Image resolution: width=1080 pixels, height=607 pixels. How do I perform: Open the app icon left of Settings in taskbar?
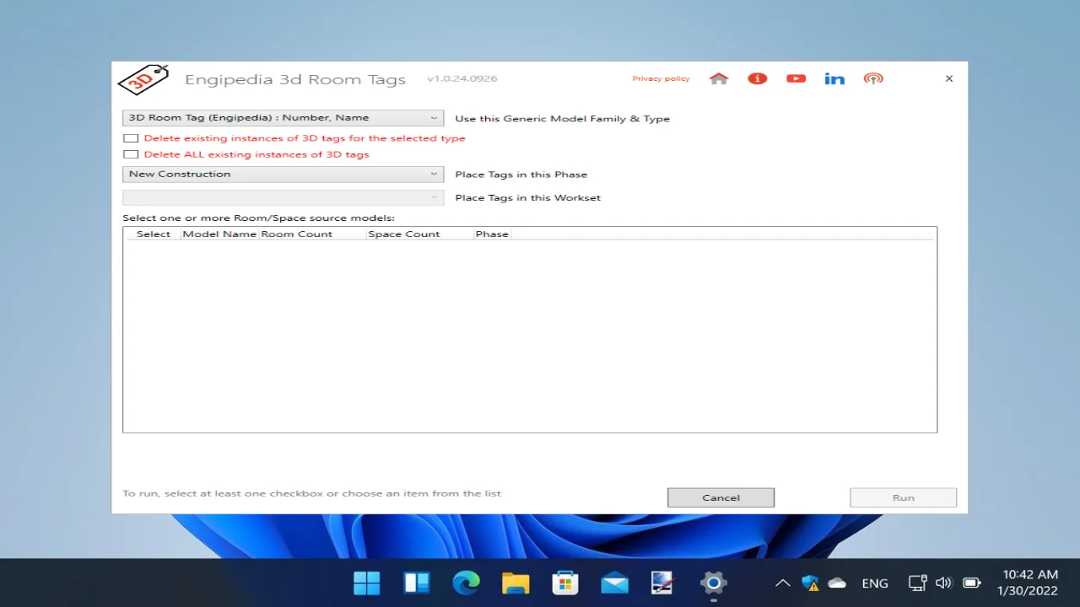pos(663,583)
